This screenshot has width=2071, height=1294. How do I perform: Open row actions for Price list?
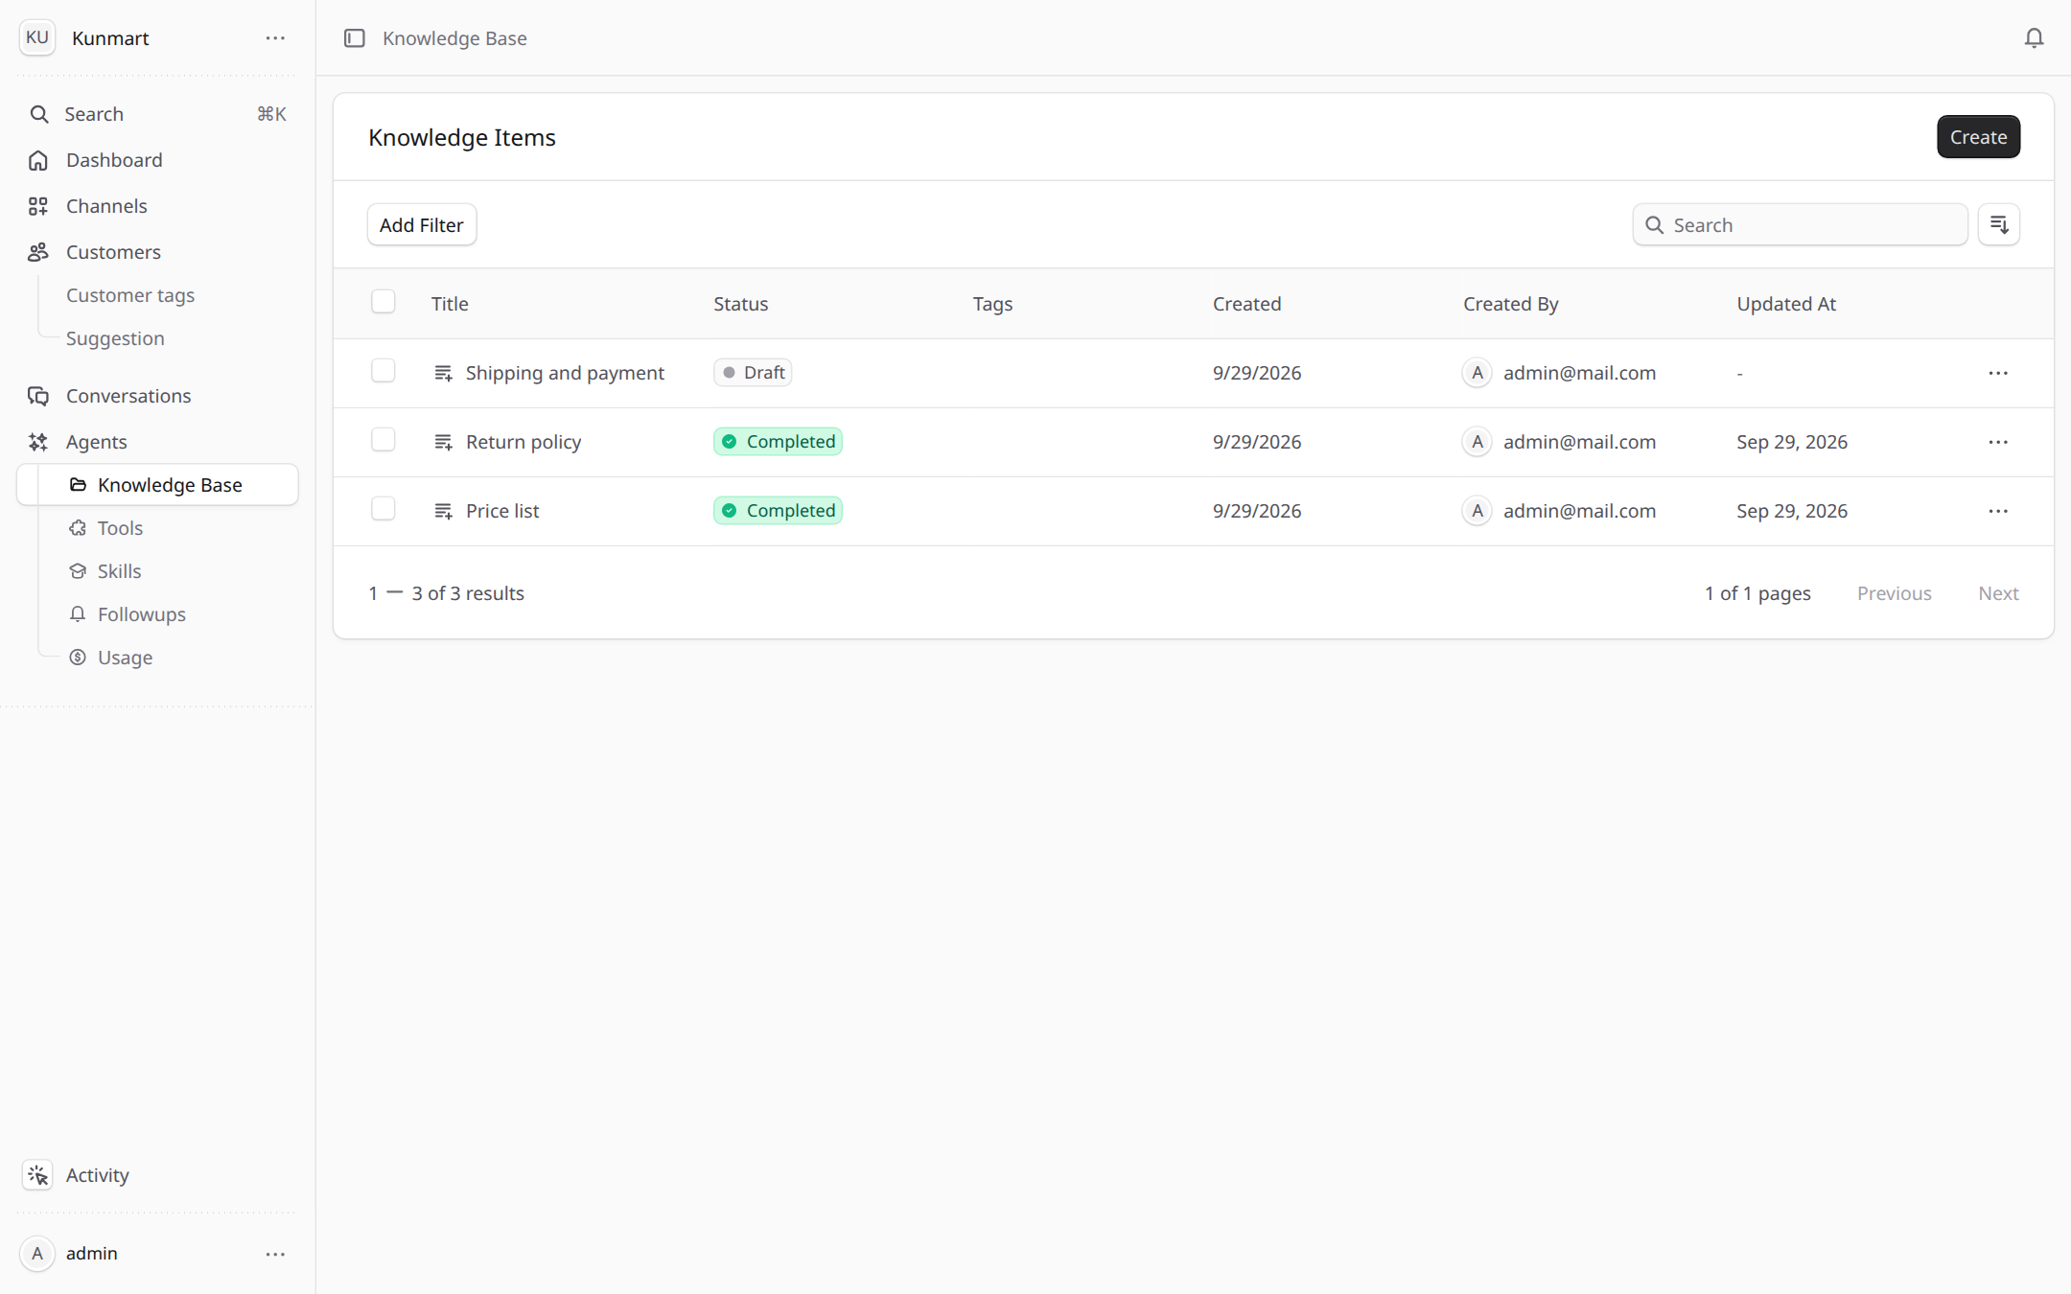(x=1998, y=511)
